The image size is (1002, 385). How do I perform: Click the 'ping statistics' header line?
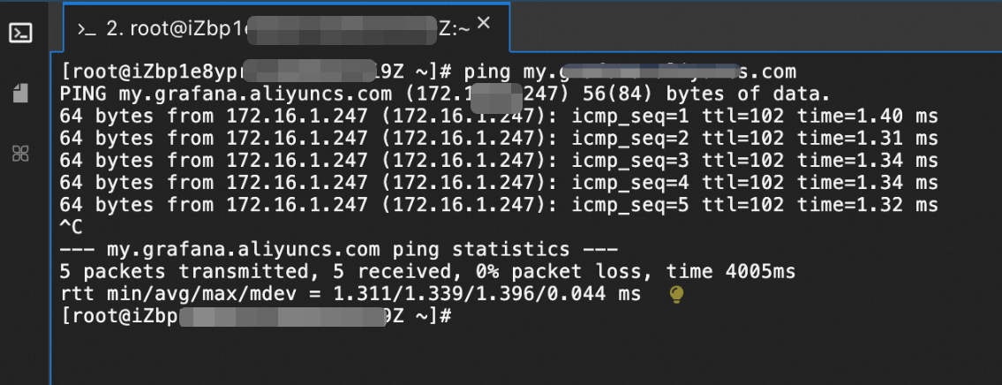(340, 249)
